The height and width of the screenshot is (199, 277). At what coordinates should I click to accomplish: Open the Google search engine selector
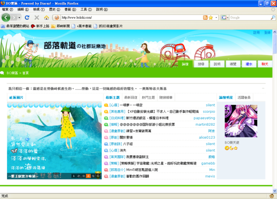pos(225,18)
